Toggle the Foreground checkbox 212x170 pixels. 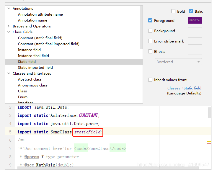pyautogui.click(x=150, y=20)
